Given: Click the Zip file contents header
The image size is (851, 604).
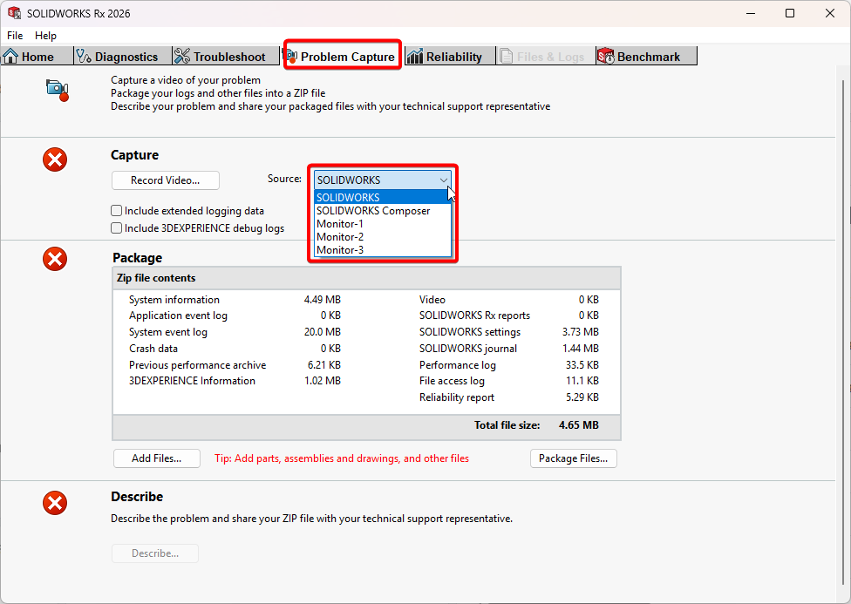Looking at the screenshot, I should point(366,278).
